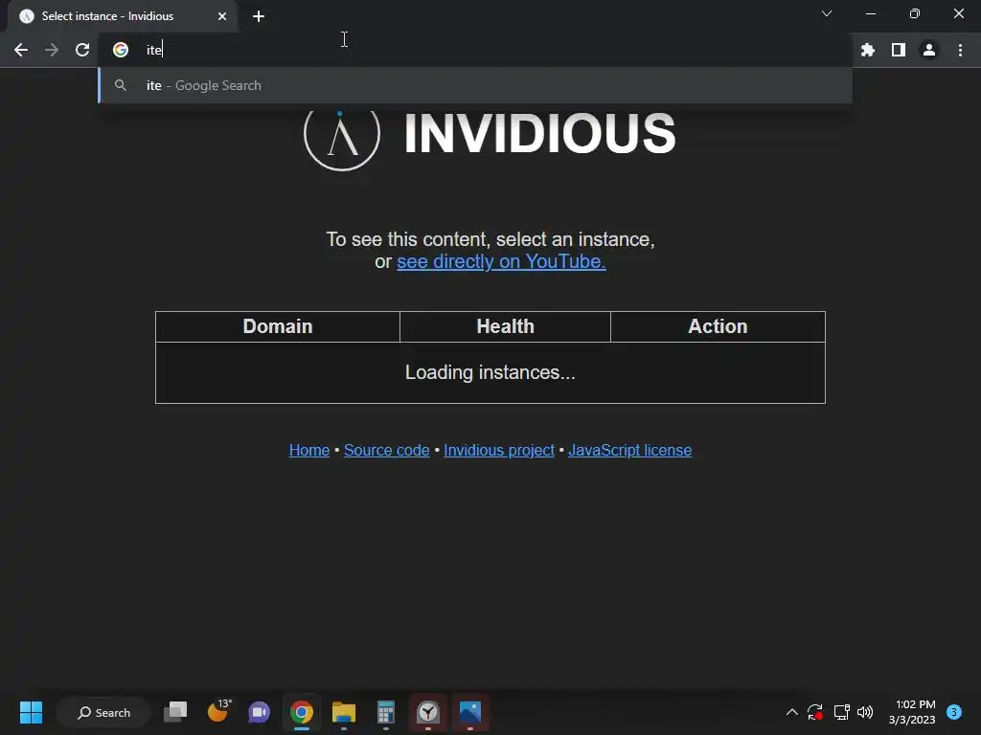The image size is (981, 735).
Task: Open the Extensions puzzle icon
Action: [868, 50]
